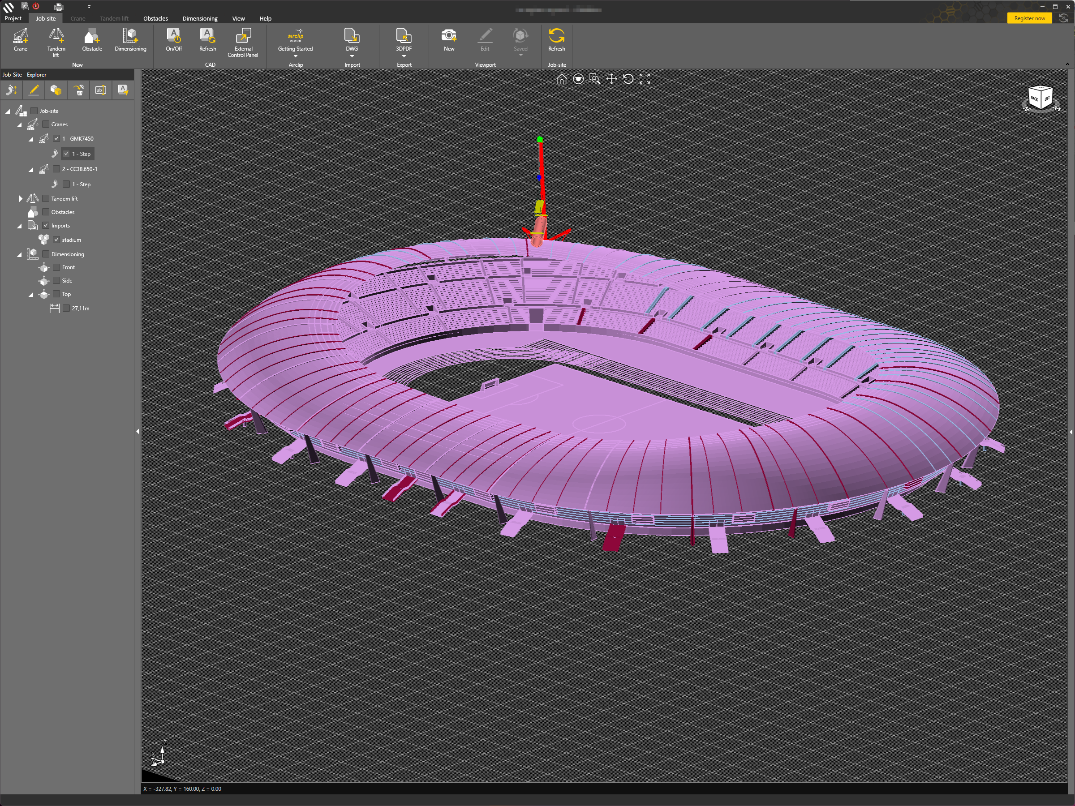Click the DWG import icon
This screenshot has height=806, width=1075.
(x=351, y=37)
